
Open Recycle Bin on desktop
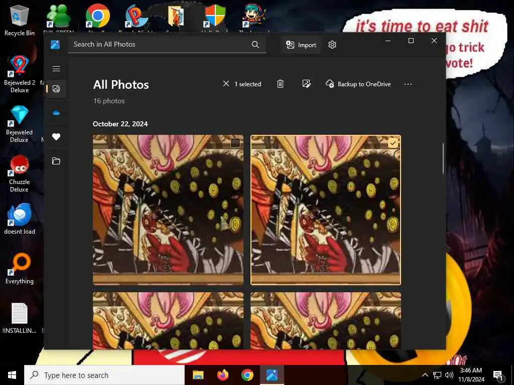coord(20,20)
